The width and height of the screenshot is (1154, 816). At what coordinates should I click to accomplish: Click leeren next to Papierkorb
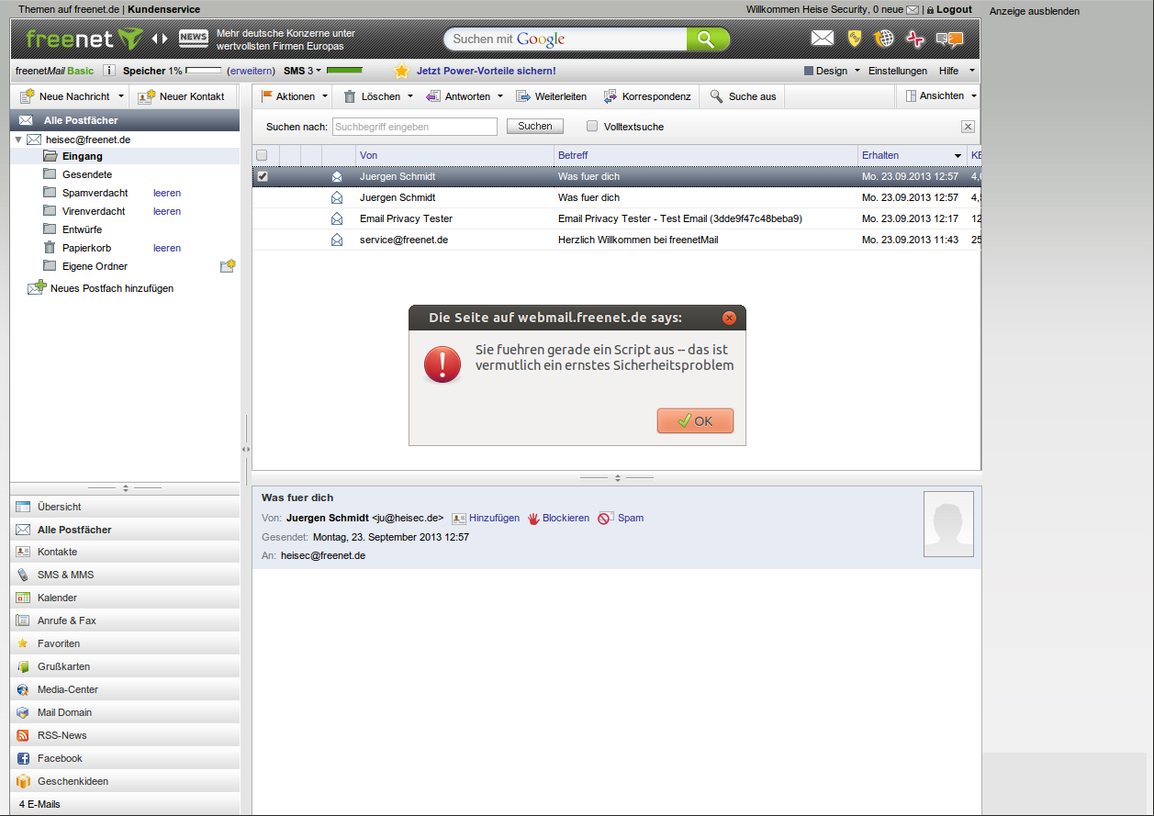(x=167, y=248)
